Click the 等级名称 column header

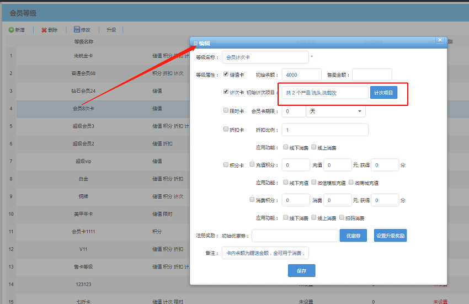tap(84, 41)
